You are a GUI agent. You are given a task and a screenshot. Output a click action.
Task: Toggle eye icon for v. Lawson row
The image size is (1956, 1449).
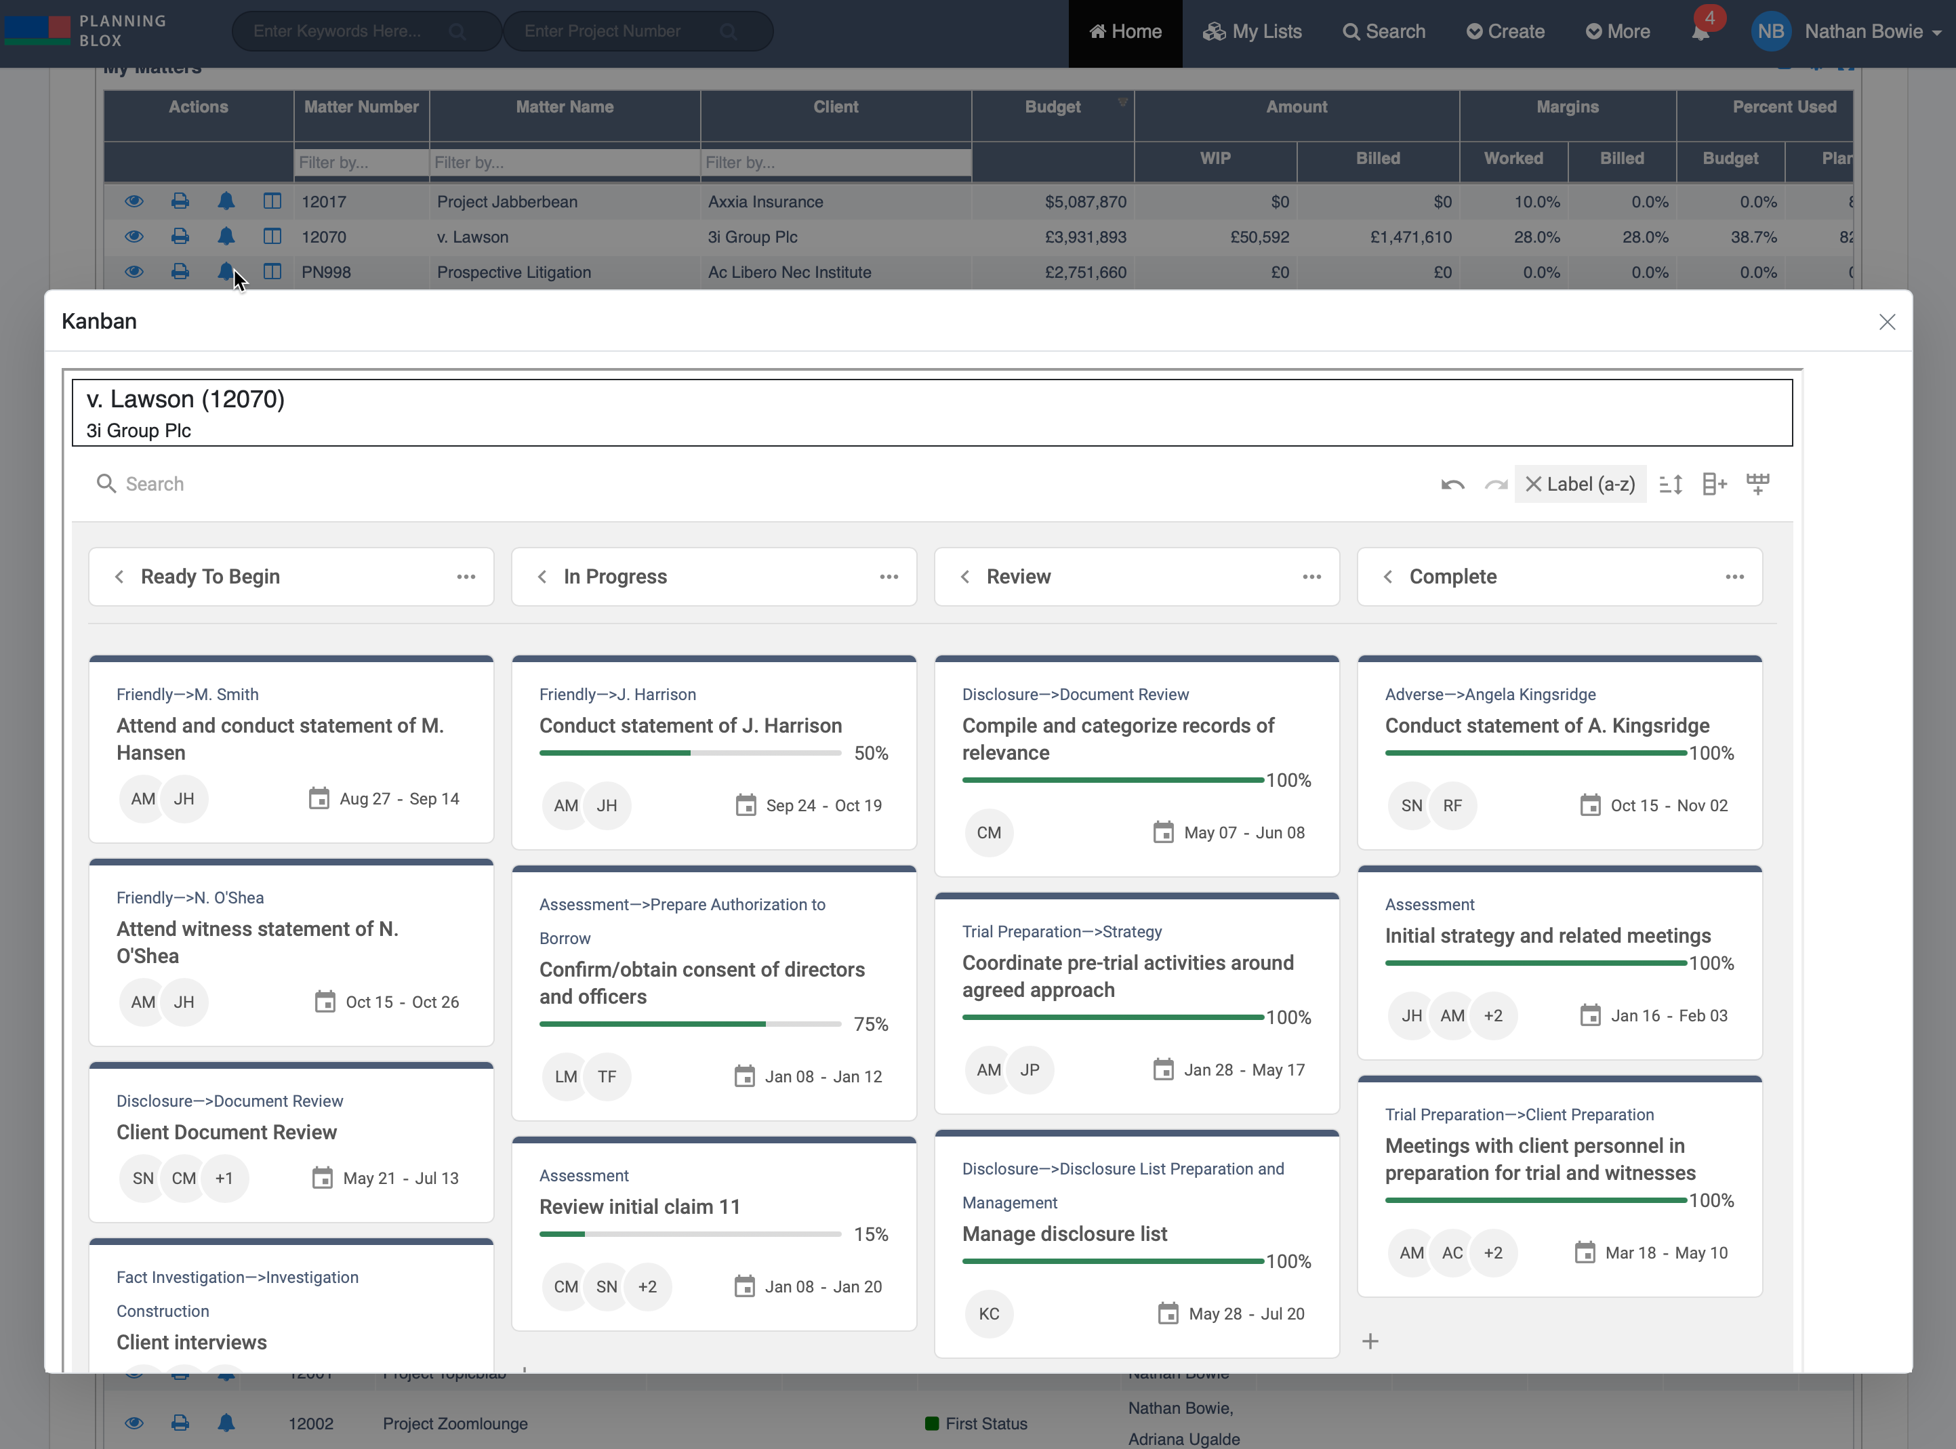[x=134, y=237]
